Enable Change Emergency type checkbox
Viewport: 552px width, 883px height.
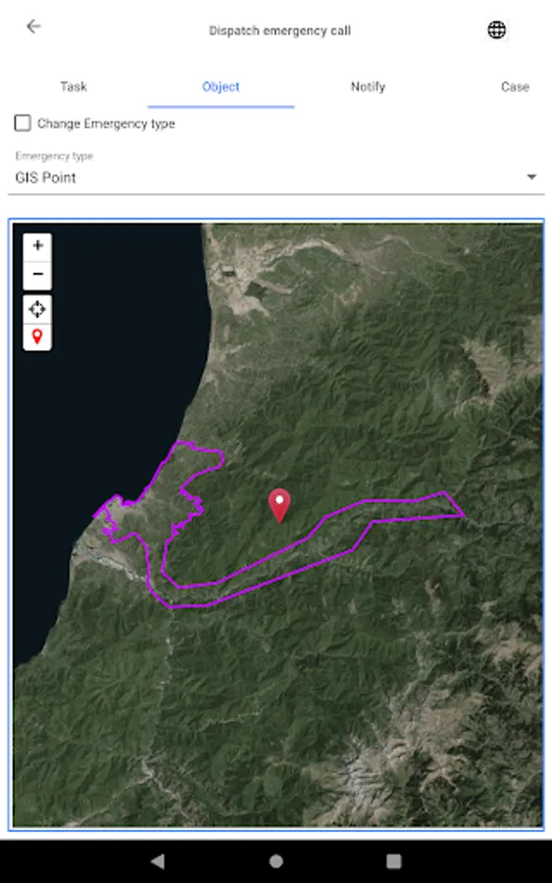coord(23,123)
